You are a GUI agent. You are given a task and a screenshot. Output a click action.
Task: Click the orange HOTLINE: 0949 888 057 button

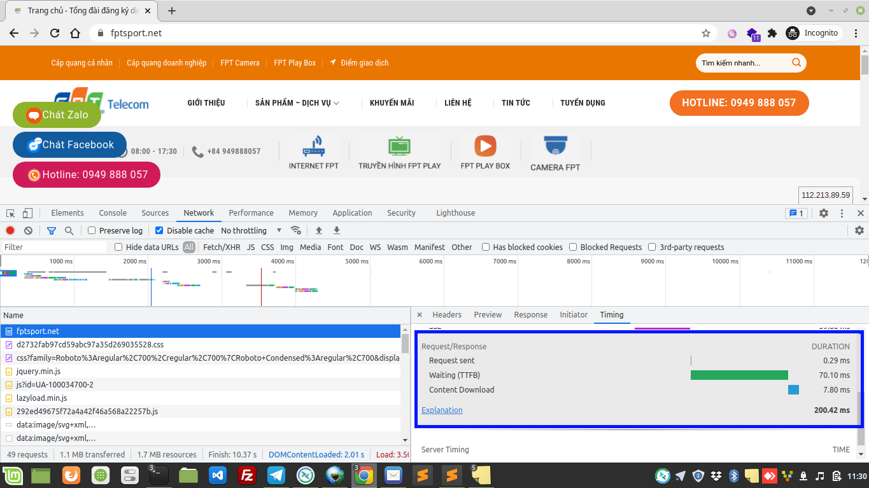coord(739,103)
